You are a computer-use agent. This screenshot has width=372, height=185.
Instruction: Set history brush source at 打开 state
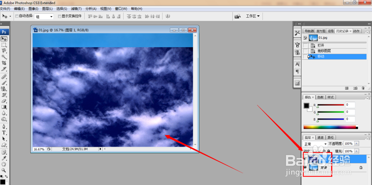tap(305, 45)
